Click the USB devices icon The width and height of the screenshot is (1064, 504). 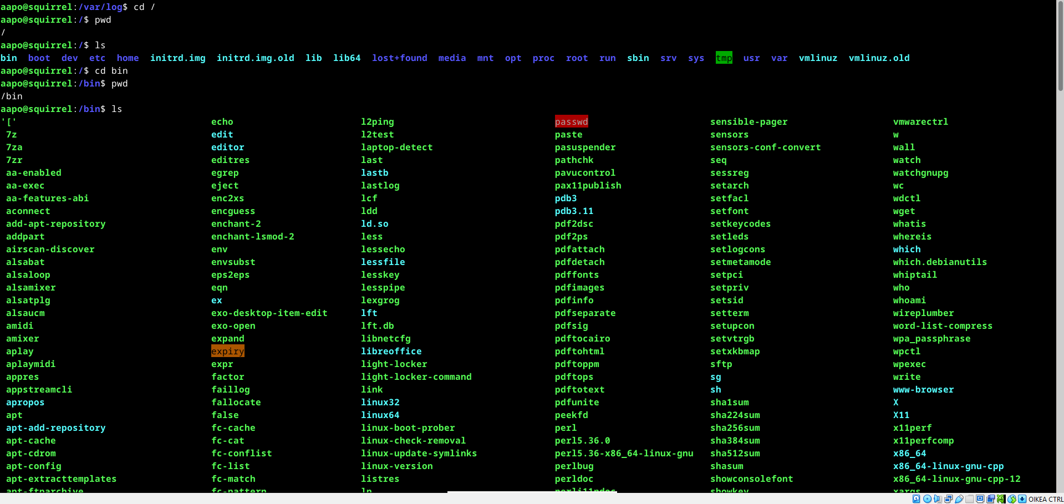tap(959, 499)
